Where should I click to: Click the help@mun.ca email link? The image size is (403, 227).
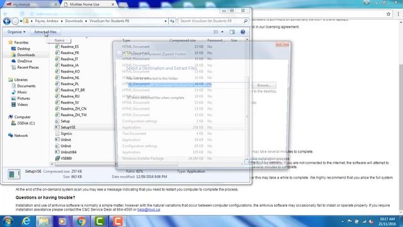[149, 209]
